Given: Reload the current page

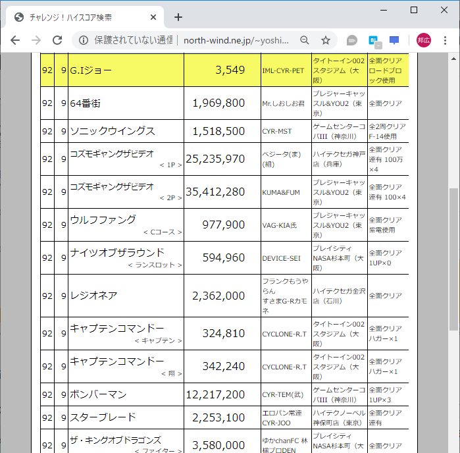Looking at the screenshot, I should [57, 40].
